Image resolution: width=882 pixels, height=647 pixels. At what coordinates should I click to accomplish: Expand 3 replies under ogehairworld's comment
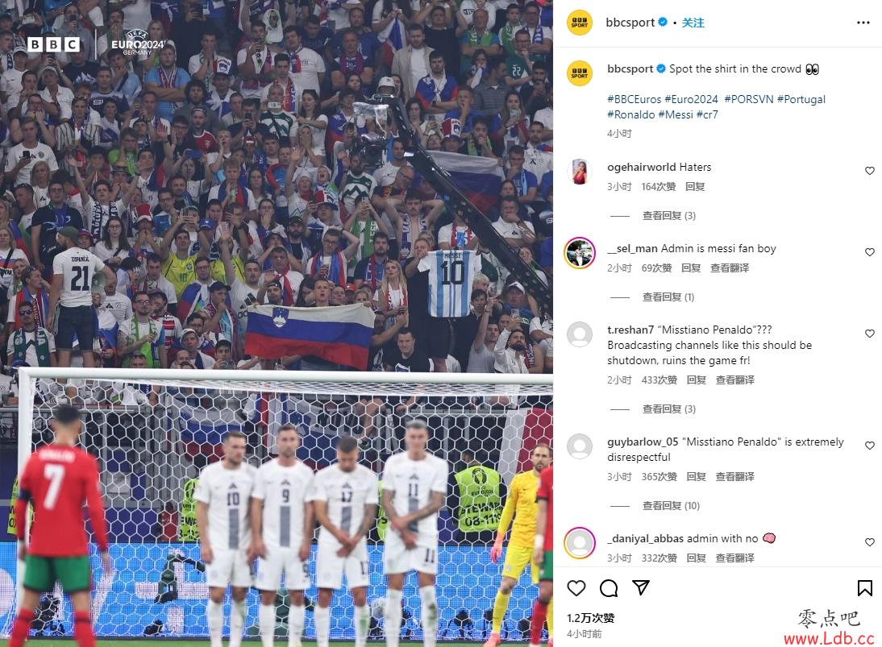pyautogui.click(x=669, y=216)
